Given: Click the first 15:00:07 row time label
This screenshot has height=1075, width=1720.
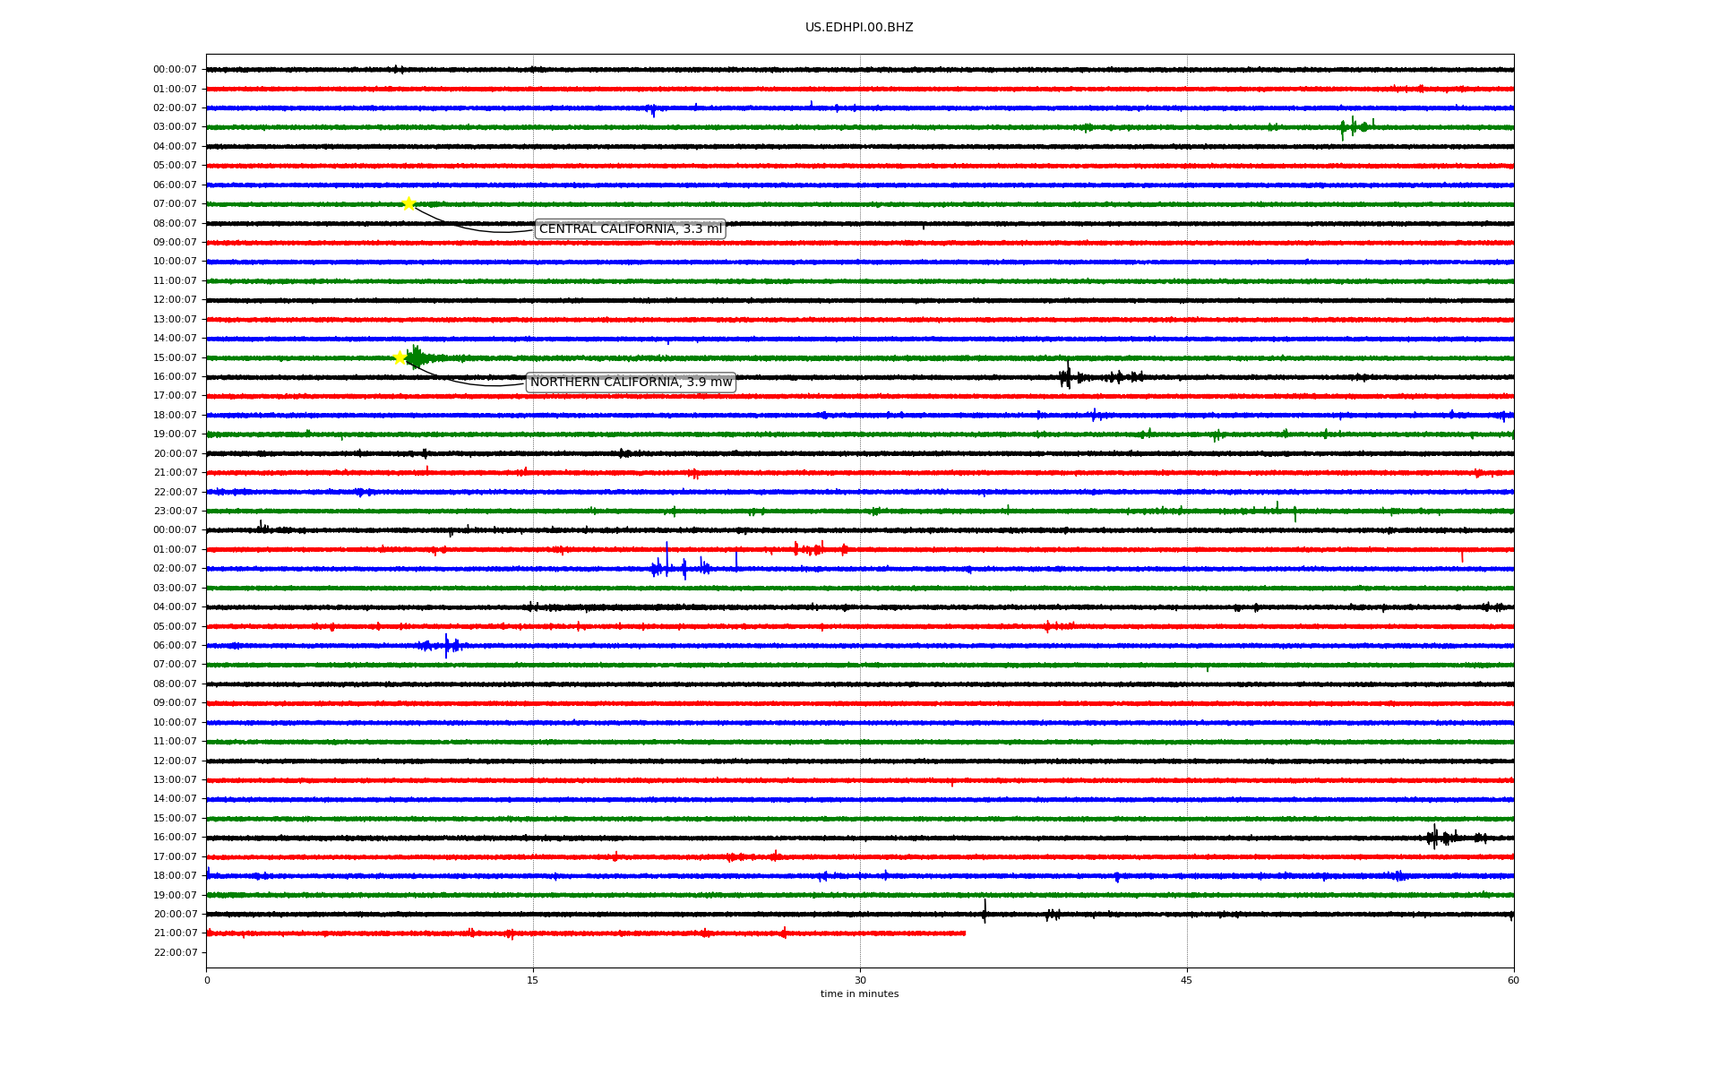Looking at the screenshot, I should tap(175, 357).
